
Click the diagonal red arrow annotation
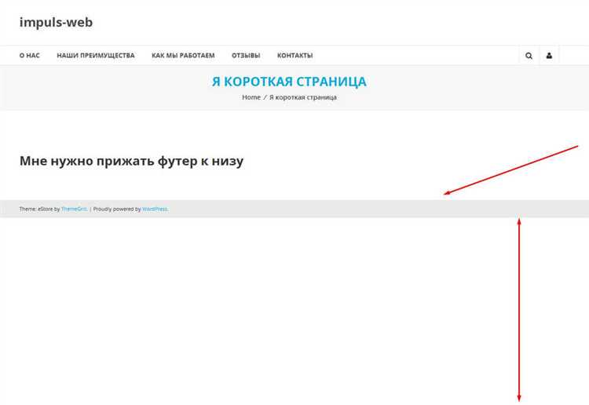(x=510, y=170)
